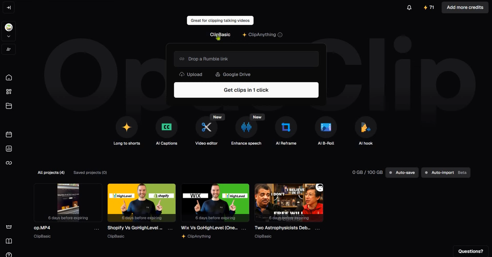Click Get clips in 1 click

pos(246,90)
